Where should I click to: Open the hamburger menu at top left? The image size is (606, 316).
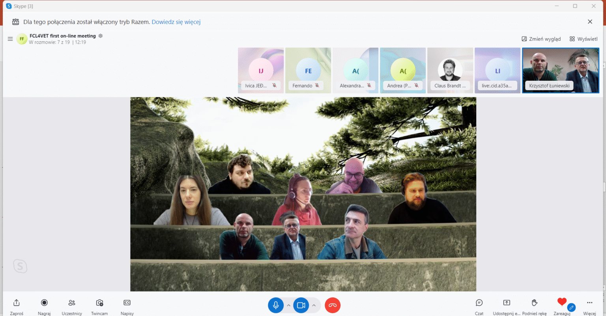point(10,39)
